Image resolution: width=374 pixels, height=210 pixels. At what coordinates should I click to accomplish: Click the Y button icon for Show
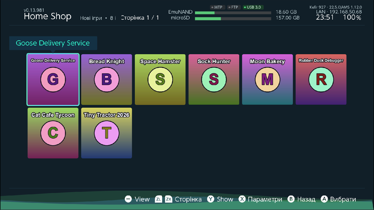(x=211, y=199)
